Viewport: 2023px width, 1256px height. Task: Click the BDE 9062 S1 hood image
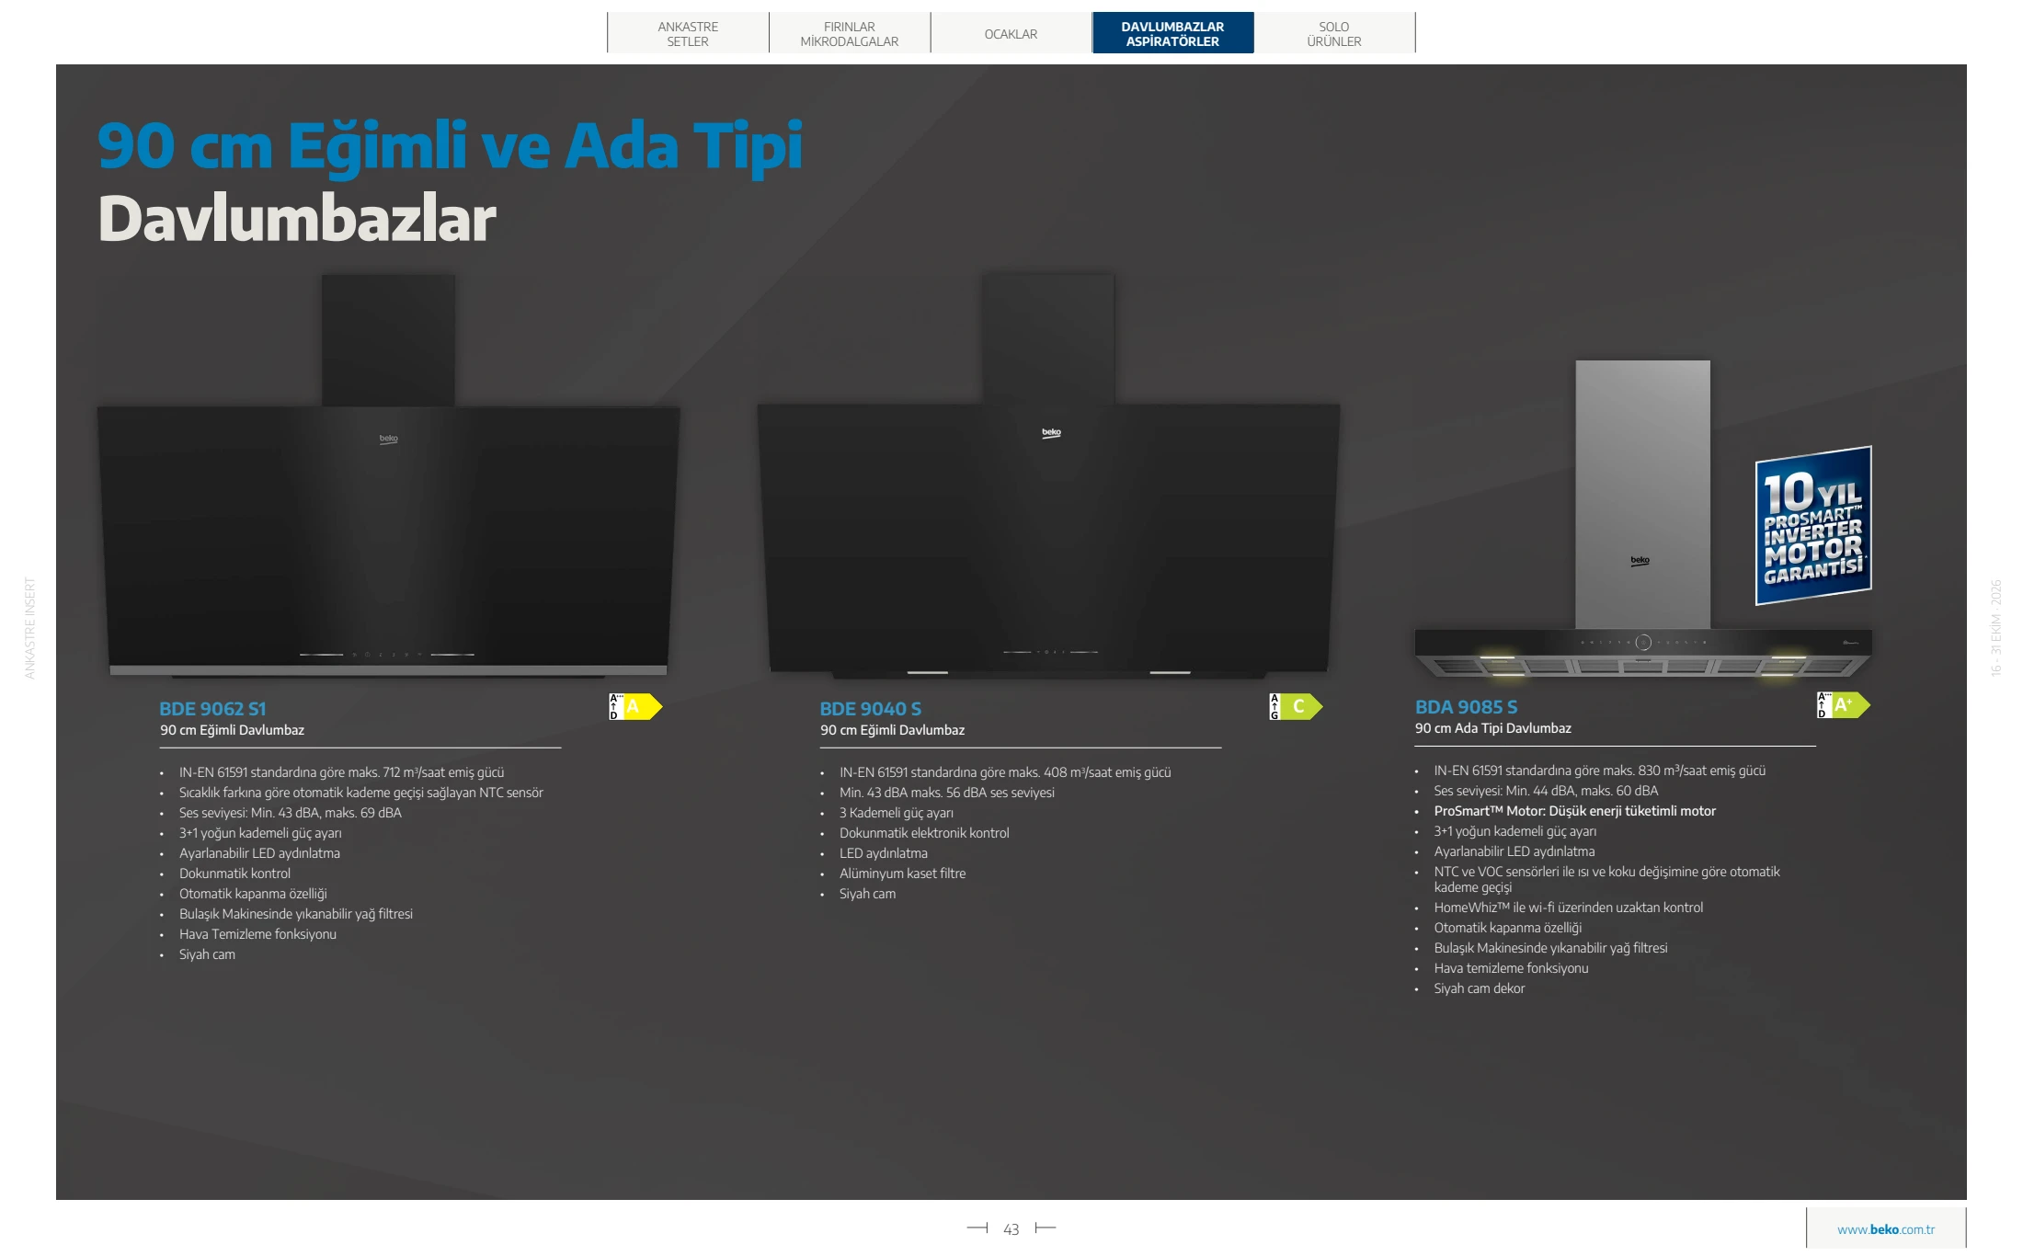point(388,475)
